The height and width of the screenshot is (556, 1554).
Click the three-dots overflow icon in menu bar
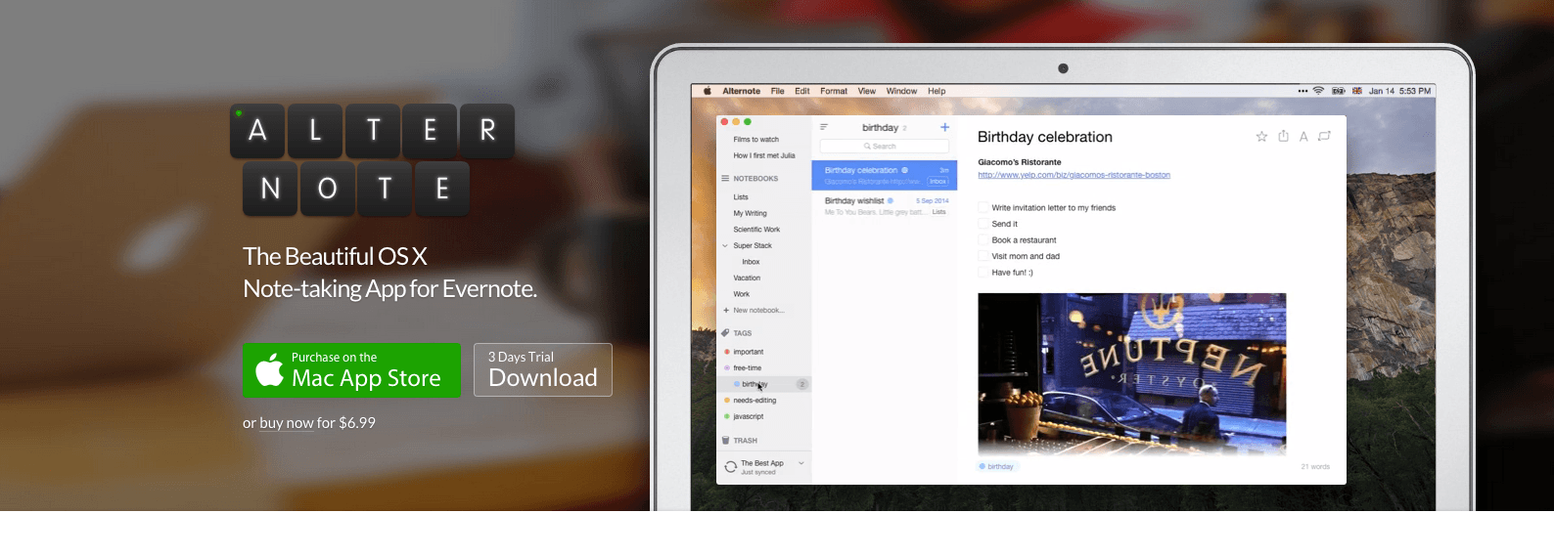(x=1303, y=91)
